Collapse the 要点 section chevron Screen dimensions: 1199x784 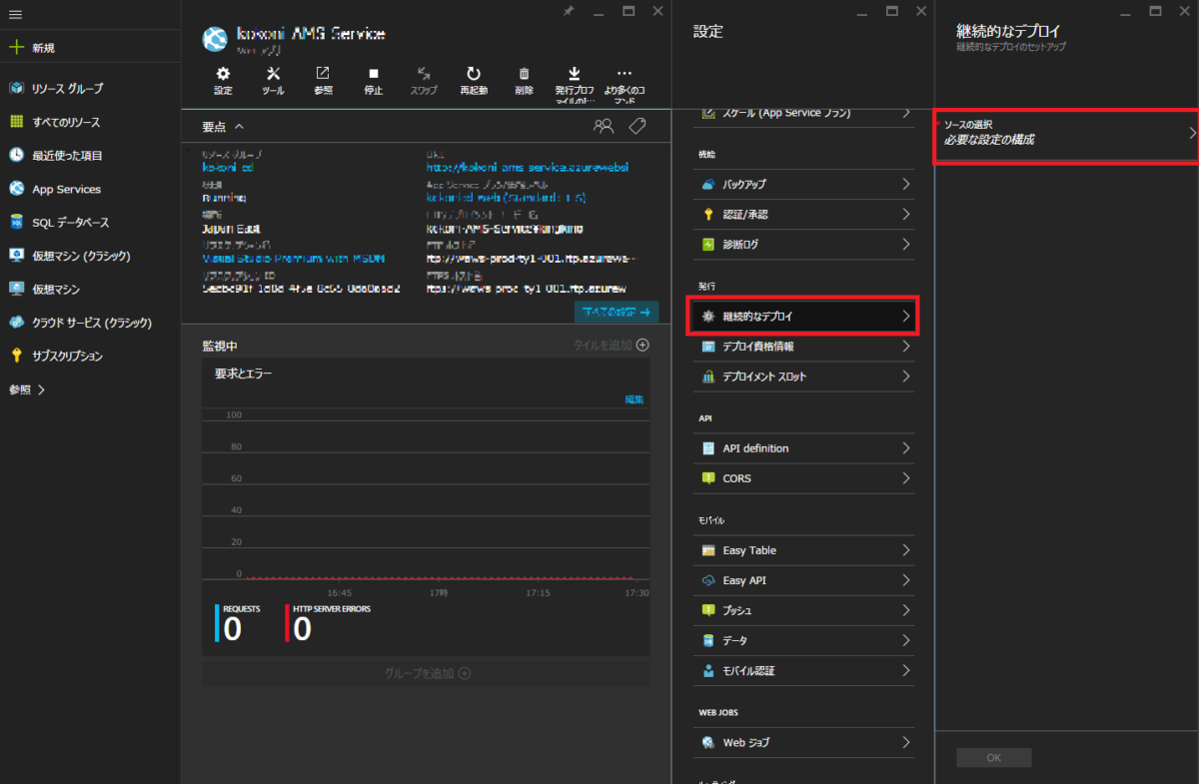click(x=239, y=127)
